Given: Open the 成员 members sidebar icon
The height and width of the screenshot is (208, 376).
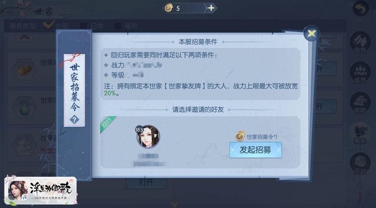Looking at the screenshot, I should point(360,73).
